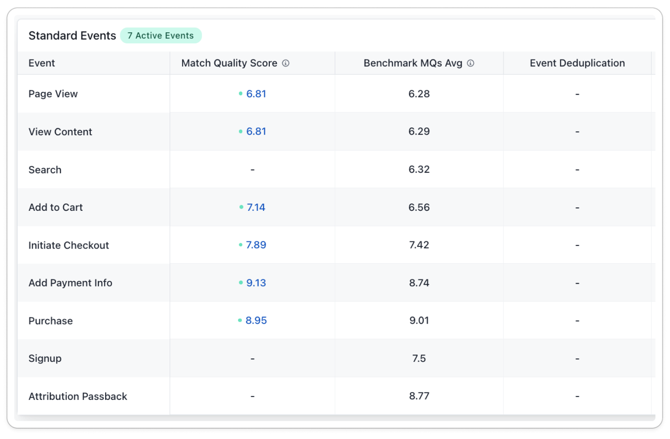Open the Add to Cart score 7.14
This screenshot has height=439, width=670.
pyautogui.click(x=256, y=207)
